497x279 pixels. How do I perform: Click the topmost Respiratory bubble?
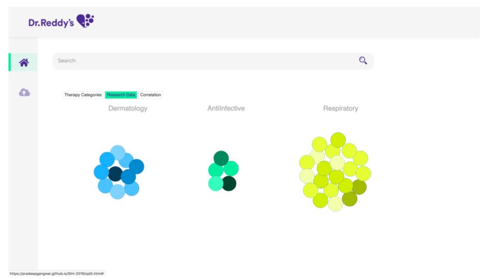338,139
